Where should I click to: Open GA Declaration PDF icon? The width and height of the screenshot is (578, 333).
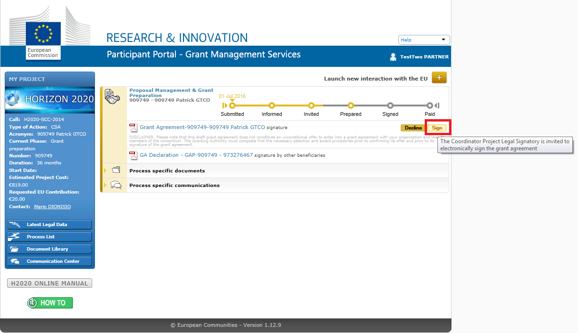point(134,155)
